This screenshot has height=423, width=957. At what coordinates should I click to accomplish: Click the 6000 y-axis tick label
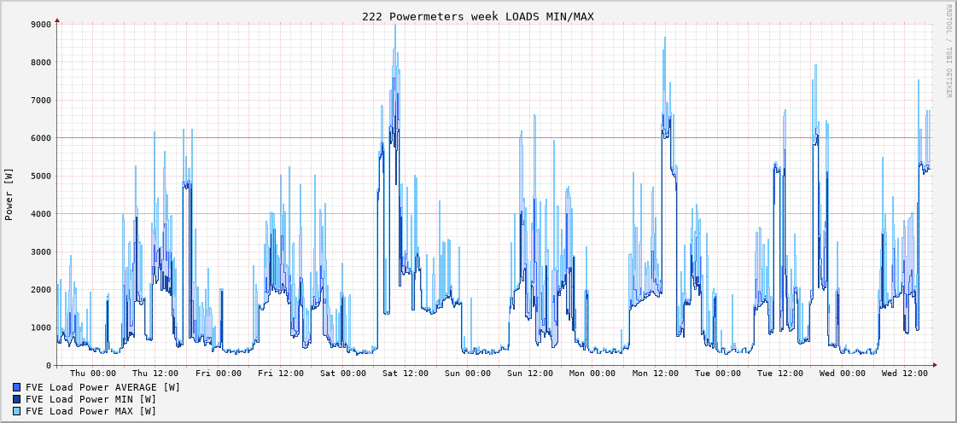41,138
